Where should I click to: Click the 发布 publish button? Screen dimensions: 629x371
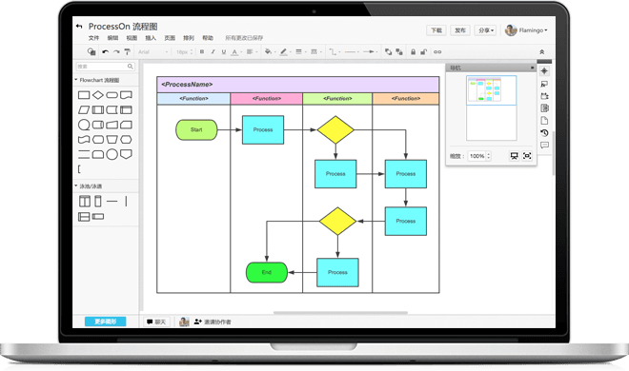click(460, 30)
